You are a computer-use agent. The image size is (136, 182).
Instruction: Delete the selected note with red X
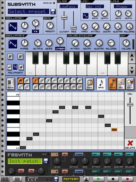point(130,144)
